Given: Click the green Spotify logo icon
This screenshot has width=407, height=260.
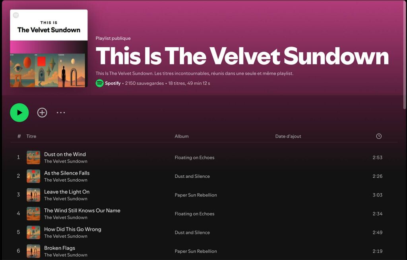Looking at the screenshot, I should pos(99,83).
